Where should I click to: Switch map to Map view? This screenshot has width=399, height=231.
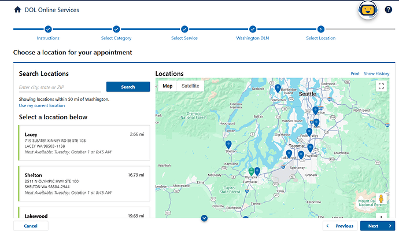tap(168, 86)
